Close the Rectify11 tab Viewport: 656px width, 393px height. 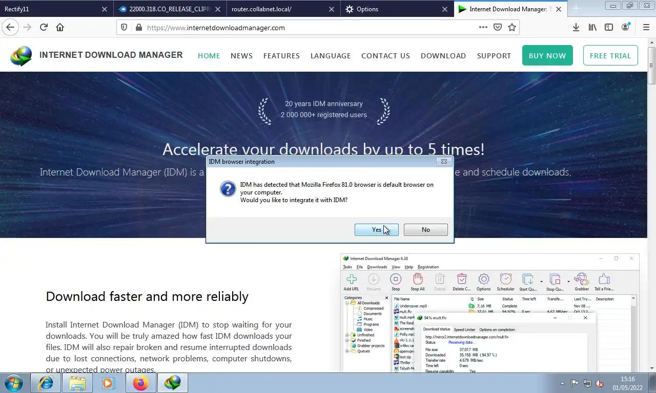pyautogui.click(x=105, y=9)
